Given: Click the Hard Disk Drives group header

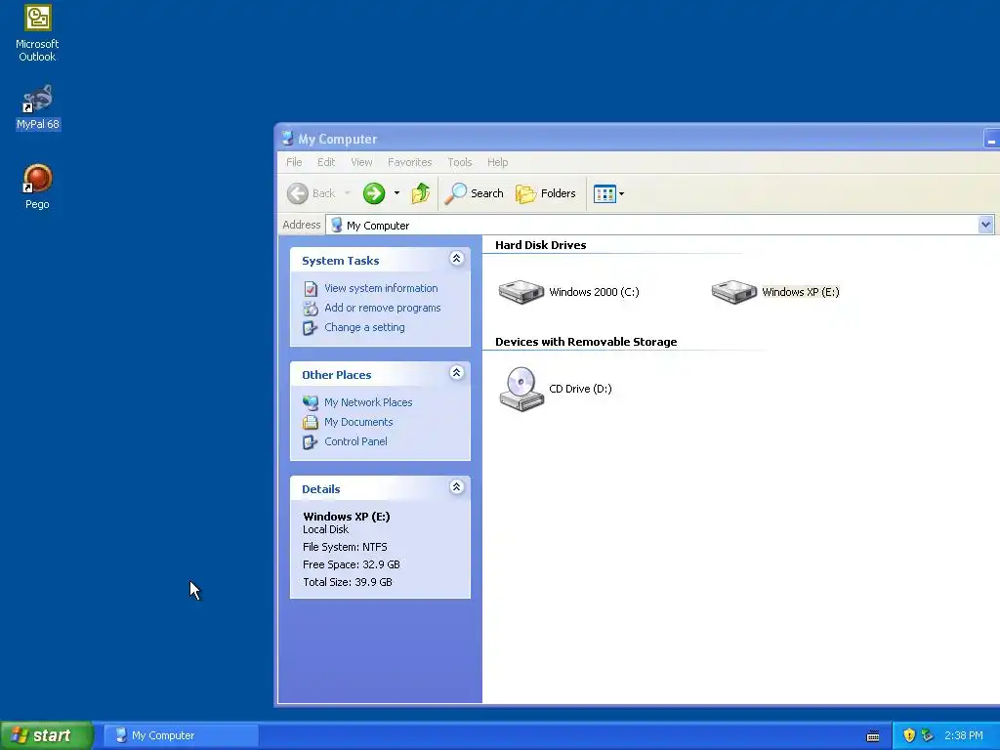Looking at the screenshot, I should click(x=540, y=245).
